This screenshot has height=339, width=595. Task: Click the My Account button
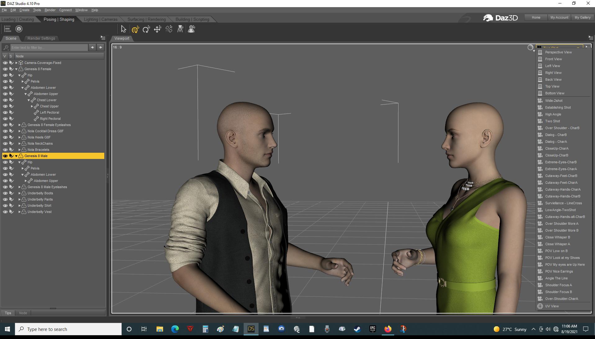559,17
